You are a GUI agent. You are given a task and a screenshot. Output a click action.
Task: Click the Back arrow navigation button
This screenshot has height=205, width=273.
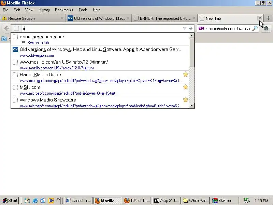6,28
